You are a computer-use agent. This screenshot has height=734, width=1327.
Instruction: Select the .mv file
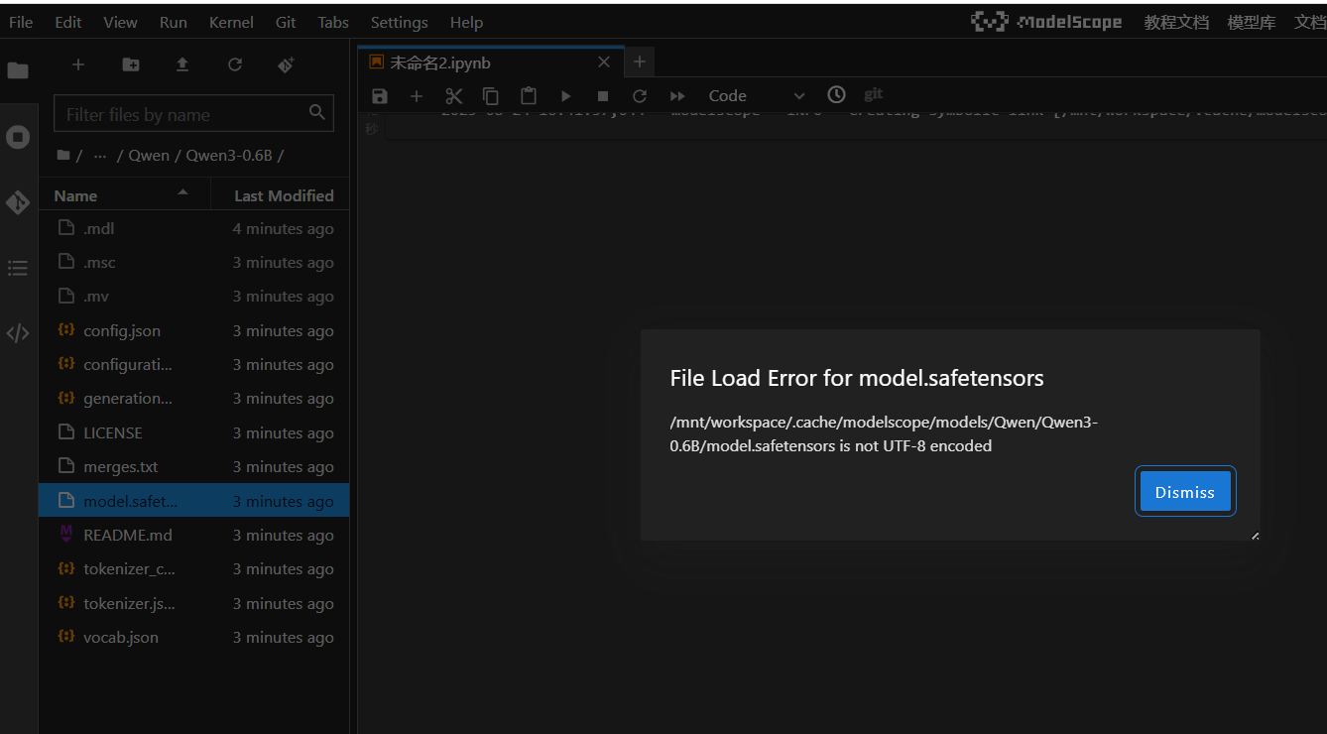click(193, 297)
